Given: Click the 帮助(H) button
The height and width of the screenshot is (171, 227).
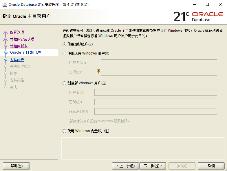Looking at the screenshot, I should click(16, 166).
